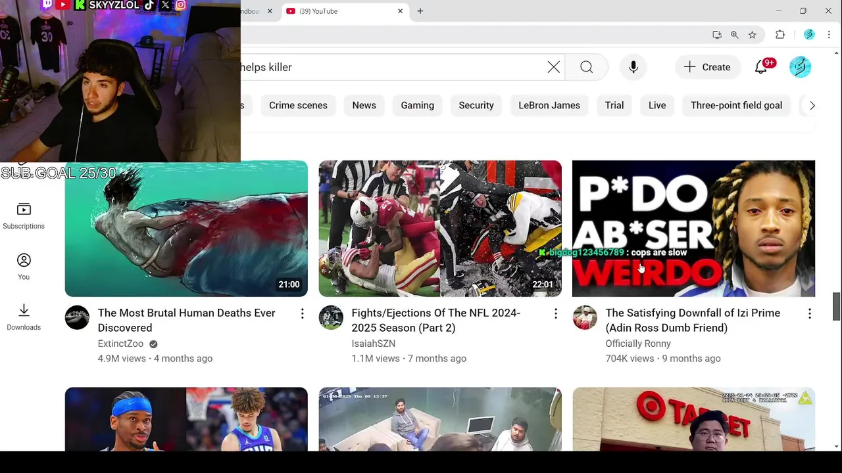The image size is (842, 473).
Task: Show more filter chips with right arrow
Action: [812, 105]
